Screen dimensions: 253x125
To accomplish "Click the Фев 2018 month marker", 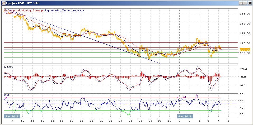I will pos(185,116).
